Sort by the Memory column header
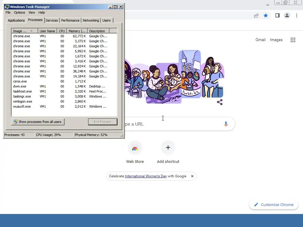 point(77,31)
